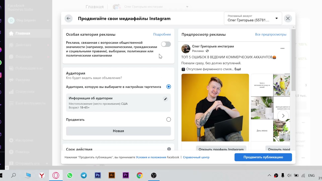
Task: Open the ad account dropdown
Action: [253, 18]
